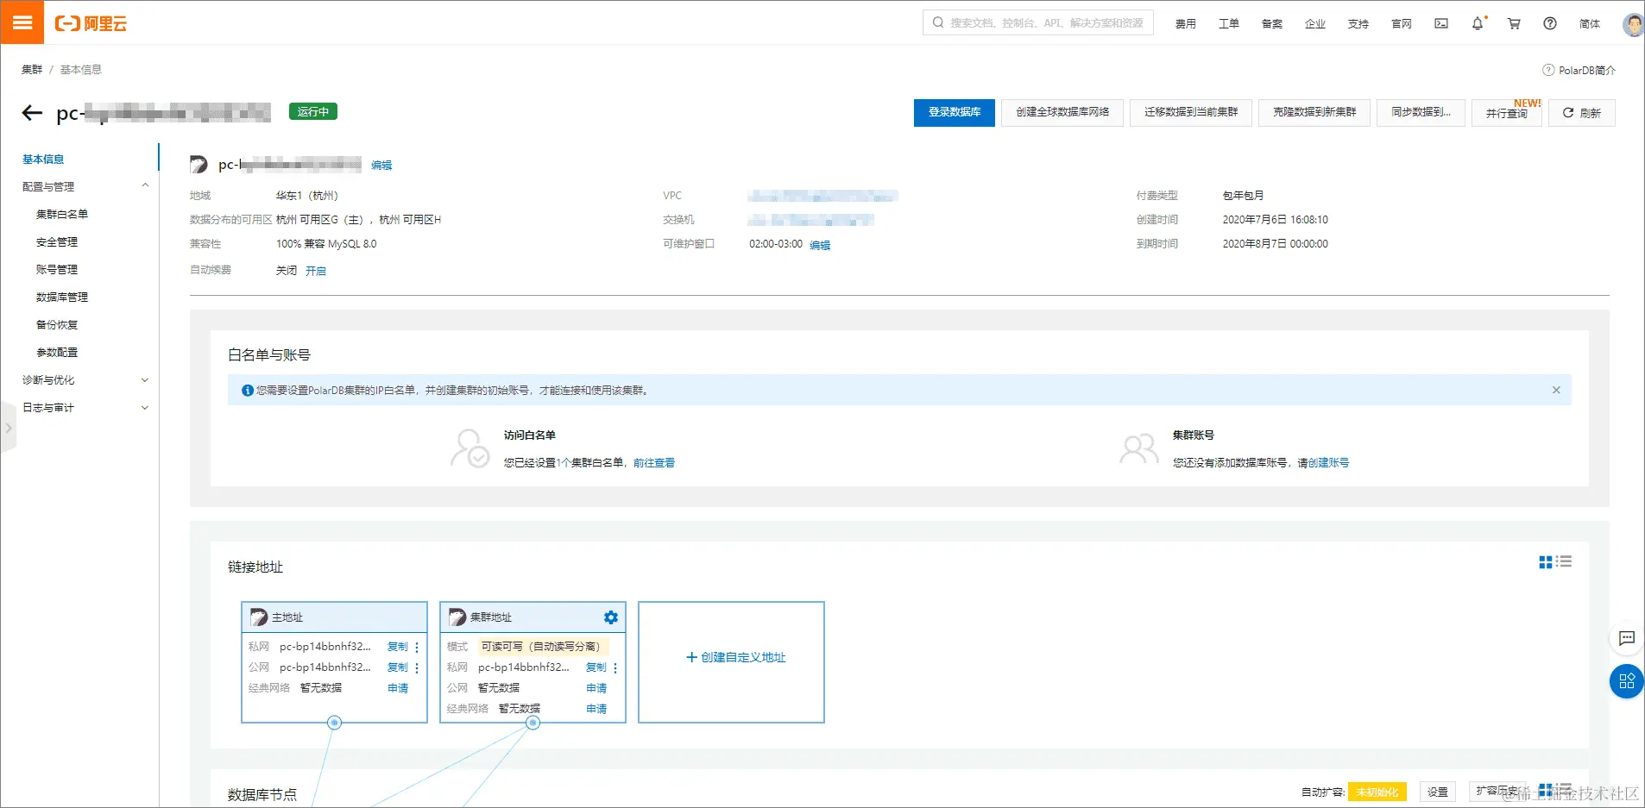Screen dimensions: 1645x808
Task: Open more options for primary public address
Action: tap(417, 667)
